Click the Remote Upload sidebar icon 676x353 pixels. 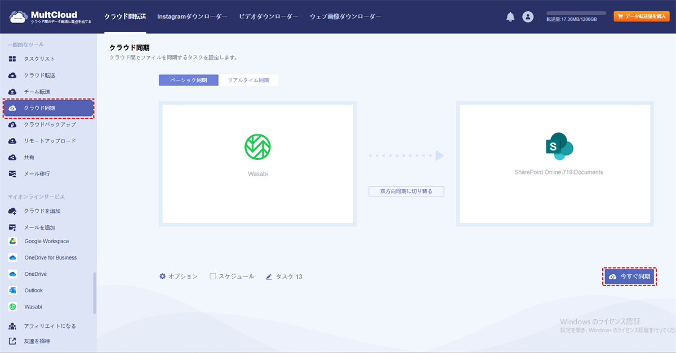(12, 141)
